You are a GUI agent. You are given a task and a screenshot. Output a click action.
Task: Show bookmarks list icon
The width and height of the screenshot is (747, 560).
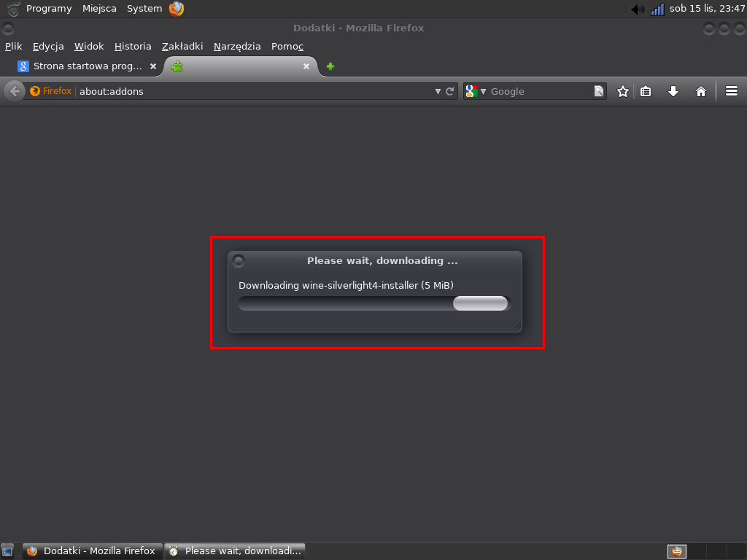pos(646,91)
